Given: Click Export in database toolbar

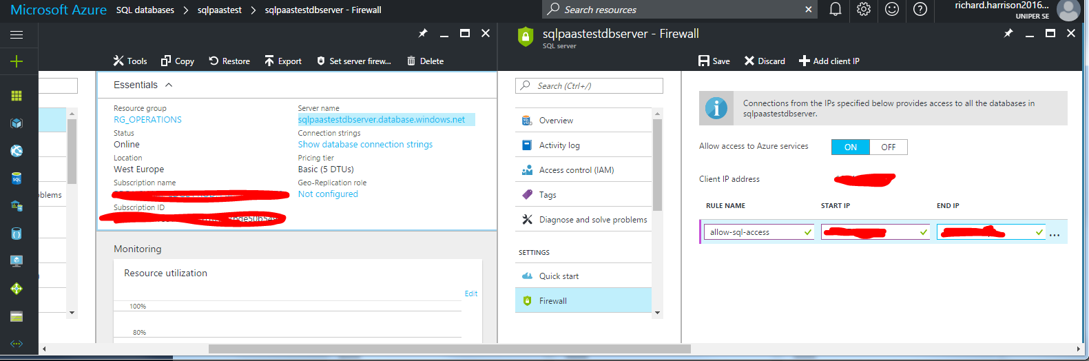Looking at the screenshot, I should [283, 61].
